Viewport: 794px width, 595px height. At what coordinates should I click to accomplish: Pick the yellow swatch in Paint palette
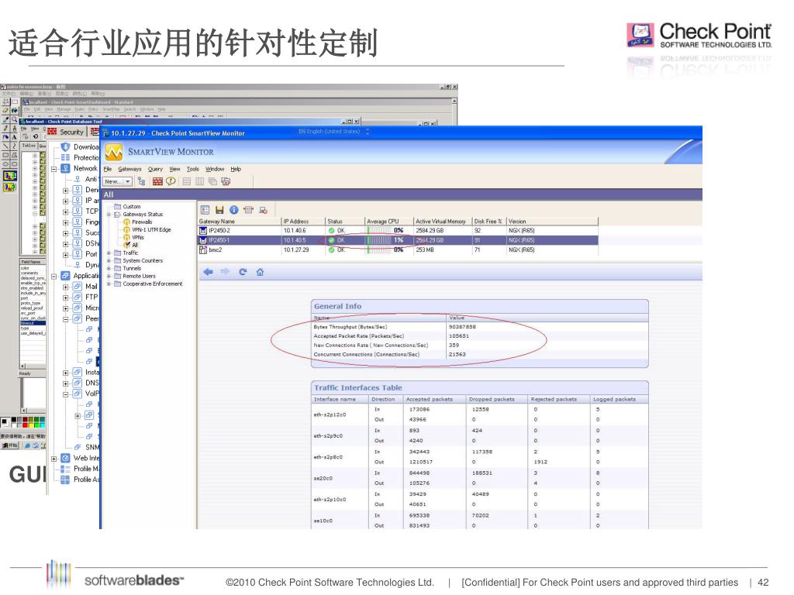point(31,425)
